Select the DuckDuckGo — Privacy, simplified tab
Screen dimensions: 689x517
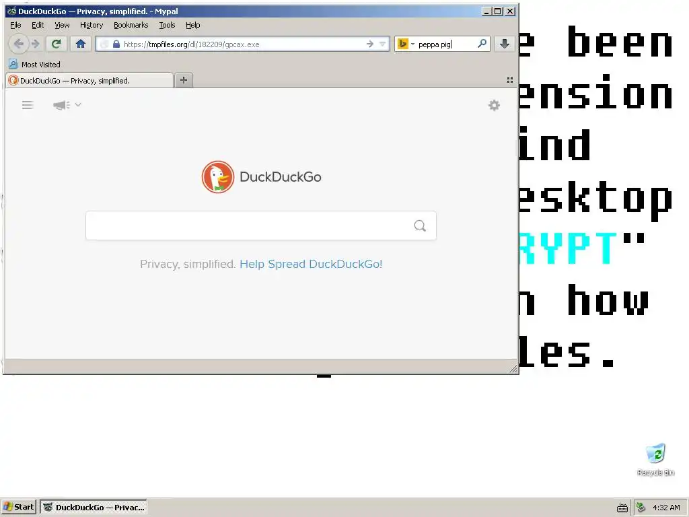[x=89, y=81]
